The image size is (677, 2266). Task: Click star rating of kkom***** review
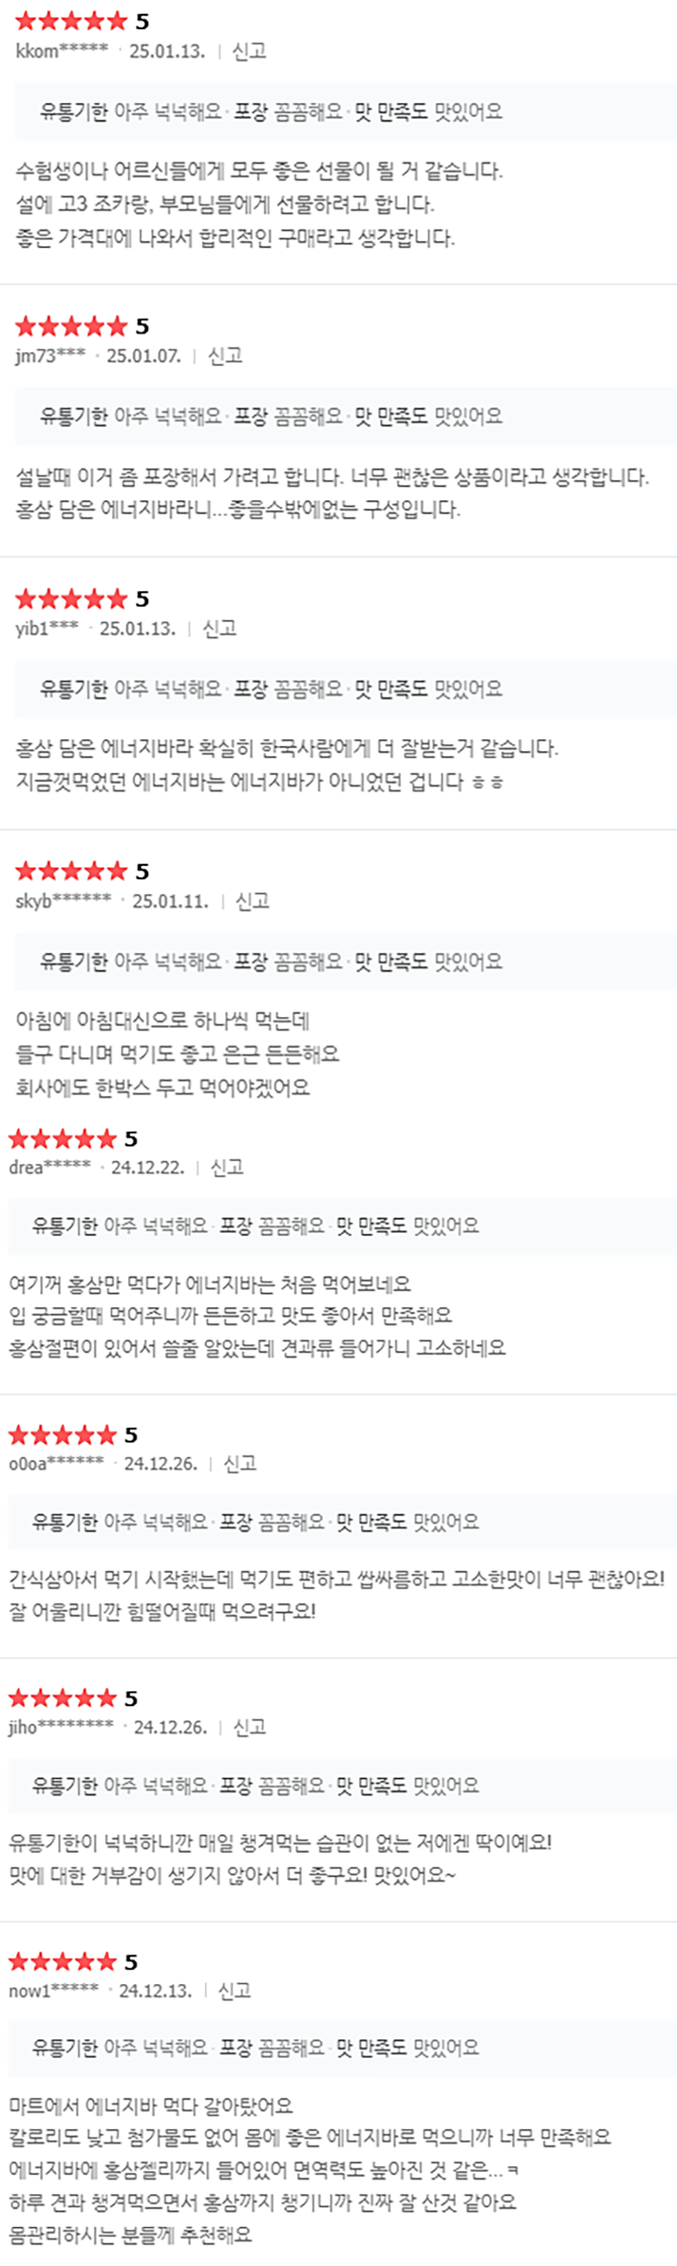[x=71, y=21]
